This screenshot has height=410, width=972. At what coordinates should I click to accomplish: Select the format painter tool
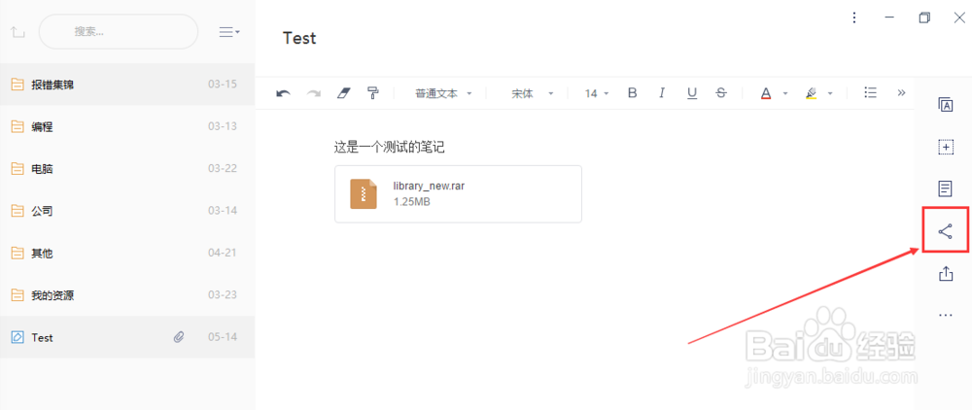[373, 93]
